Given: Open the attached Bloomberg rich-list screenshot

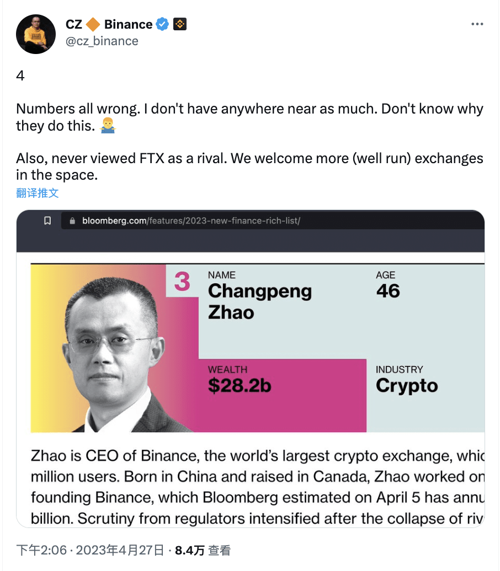Looking at the screenshot, I should click(251, 369).
